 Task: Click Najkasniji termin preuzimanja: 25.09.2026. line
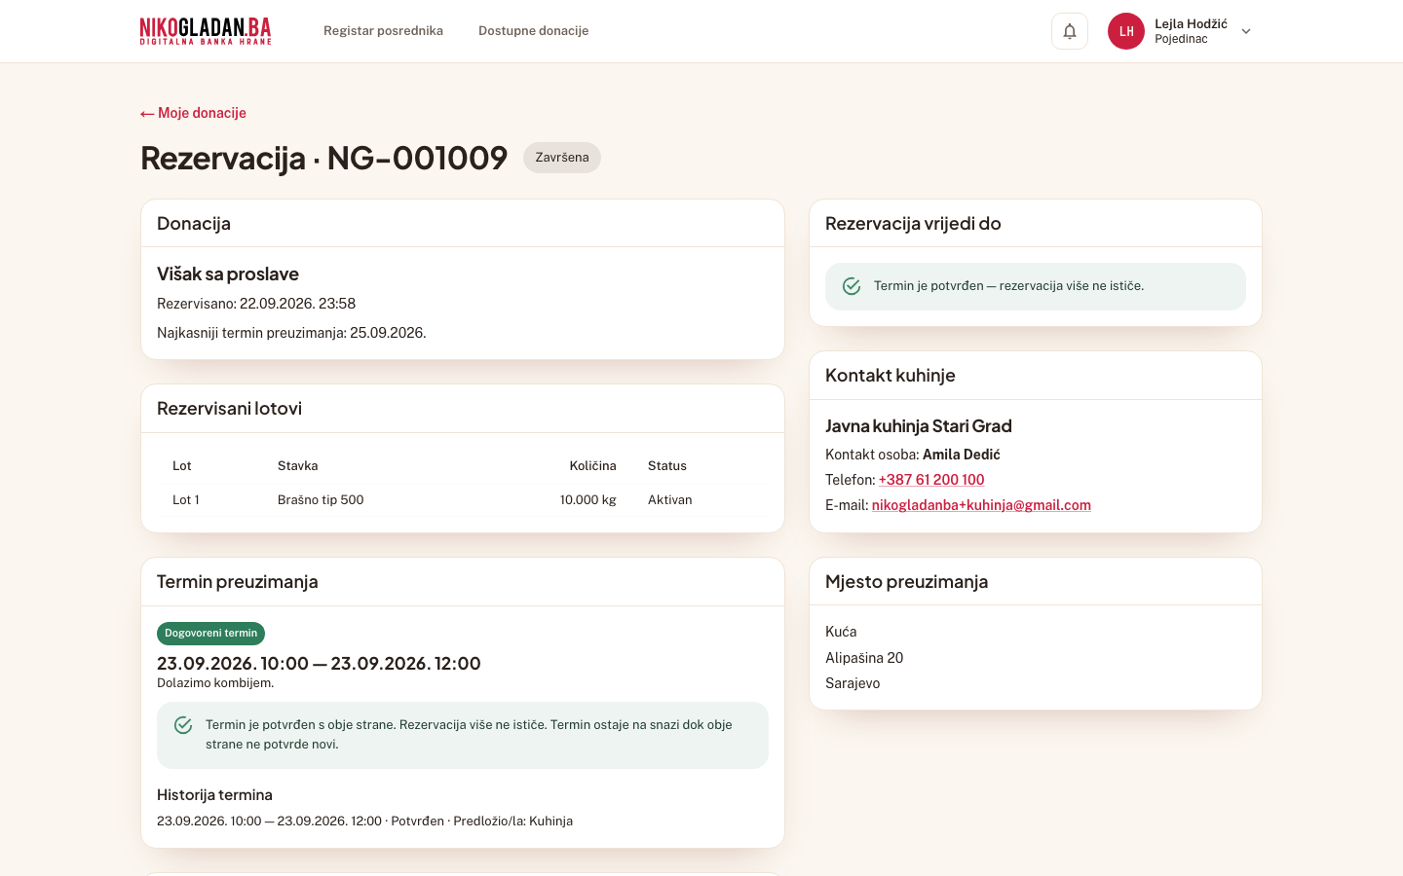click(291, 333)
